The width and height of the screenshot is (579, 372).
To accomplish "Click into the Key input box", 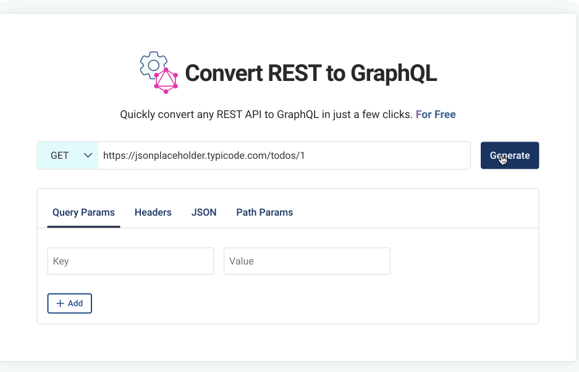I will (x=130, y=261).
